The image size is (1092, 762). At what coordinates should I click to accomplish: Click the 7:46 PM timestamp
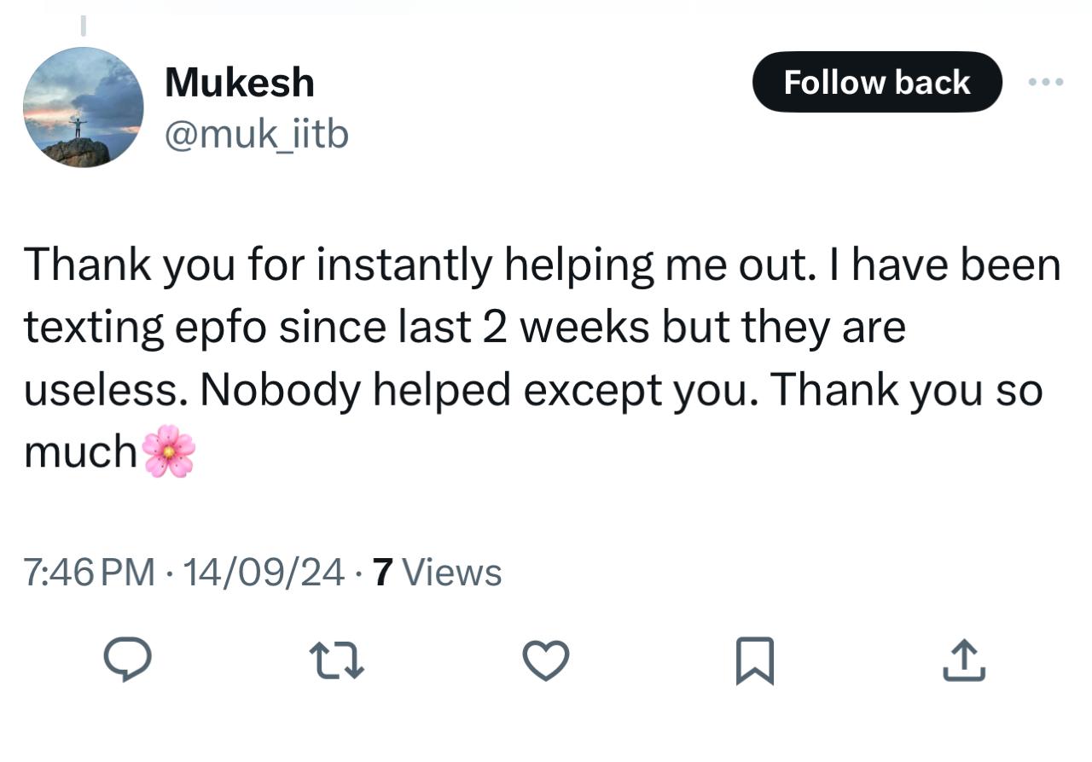[x=90, y=572]
